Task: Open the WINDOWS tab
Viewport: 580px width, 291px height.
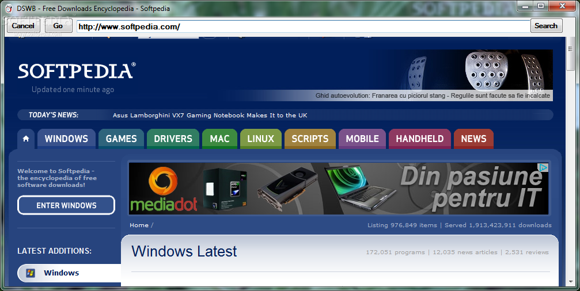Action: click(x=67, y=139)
